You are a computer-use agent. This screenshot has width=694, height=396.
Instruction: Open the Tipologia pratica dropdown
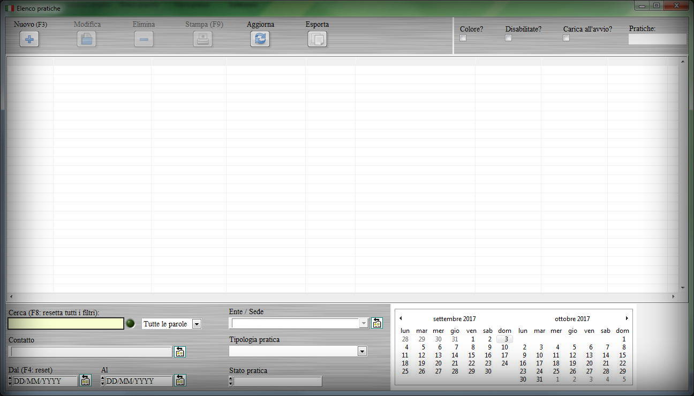tap(363, 352)
